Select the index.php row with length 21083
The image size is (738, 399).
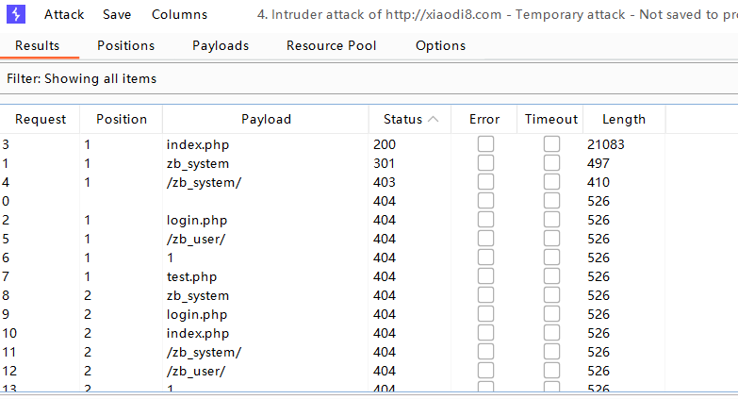click(x=369, y=144)
